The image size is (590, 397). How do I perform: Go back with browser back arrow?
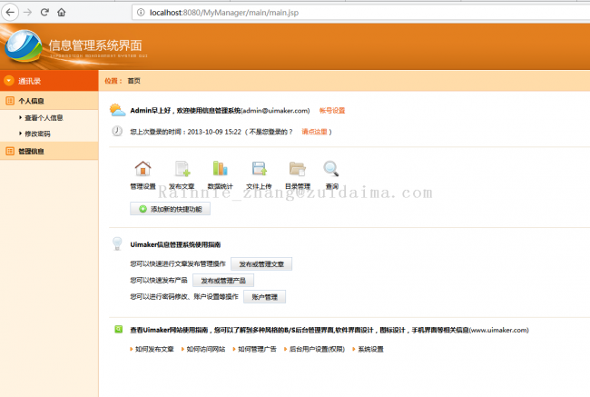click(8, 12)
